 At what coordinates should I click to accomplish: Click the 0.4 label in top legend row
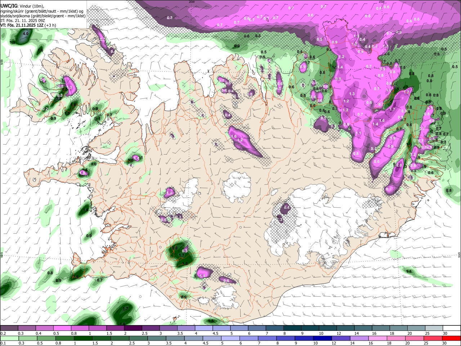[39, 333]
